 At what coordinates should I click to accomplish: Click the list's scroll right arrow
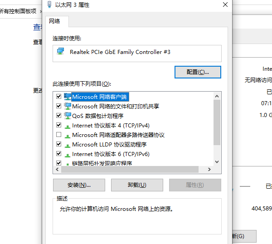(x=209, y=169)
